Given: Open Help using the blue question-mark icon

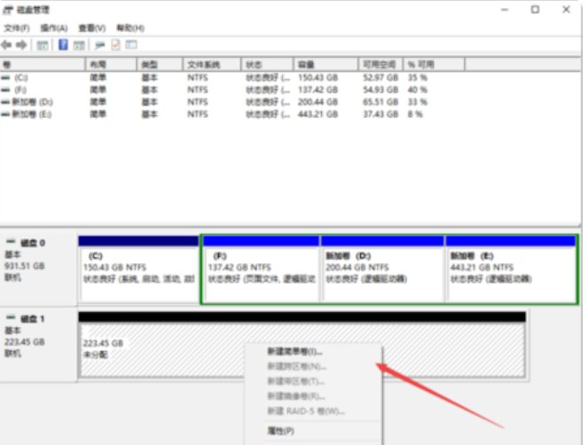Looking at the screenshot, I should pyautogui.click(x=63, y=45).
